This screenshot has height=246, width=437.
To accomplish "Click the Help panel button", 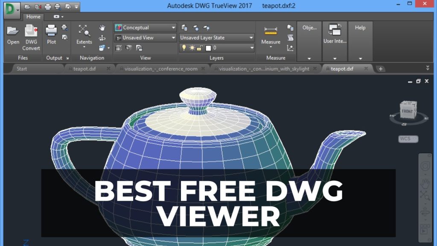I will 360,28.
